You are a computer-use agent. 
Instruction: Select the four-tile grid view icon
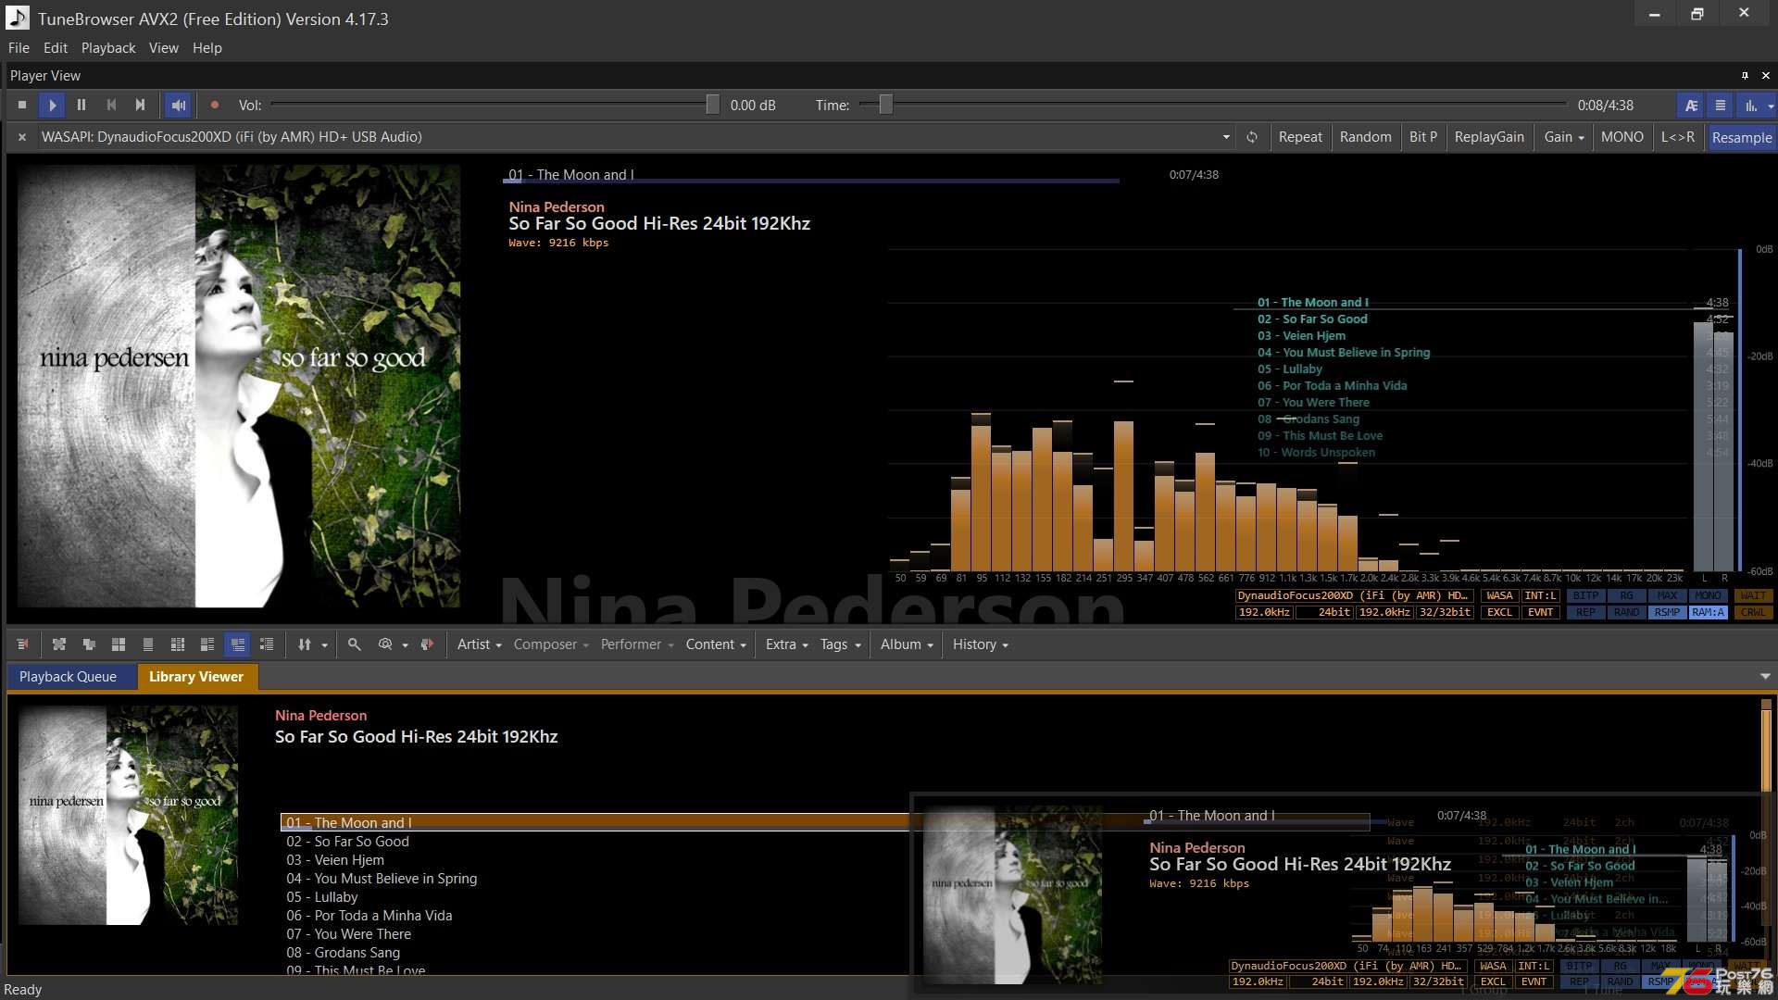(119, 644)
